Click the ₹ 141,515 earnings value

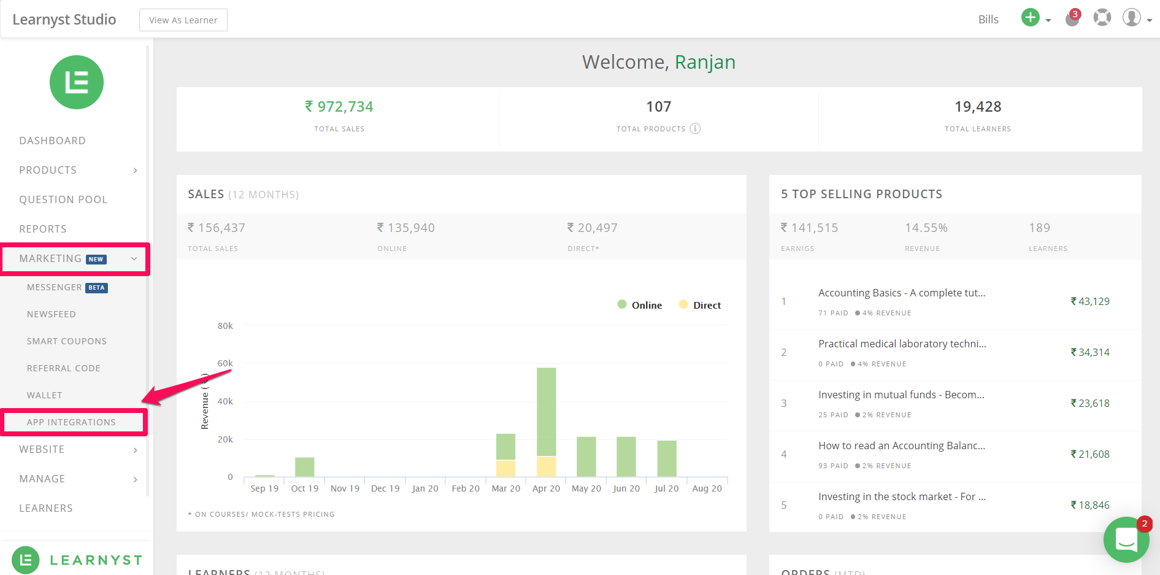[809, 228]
